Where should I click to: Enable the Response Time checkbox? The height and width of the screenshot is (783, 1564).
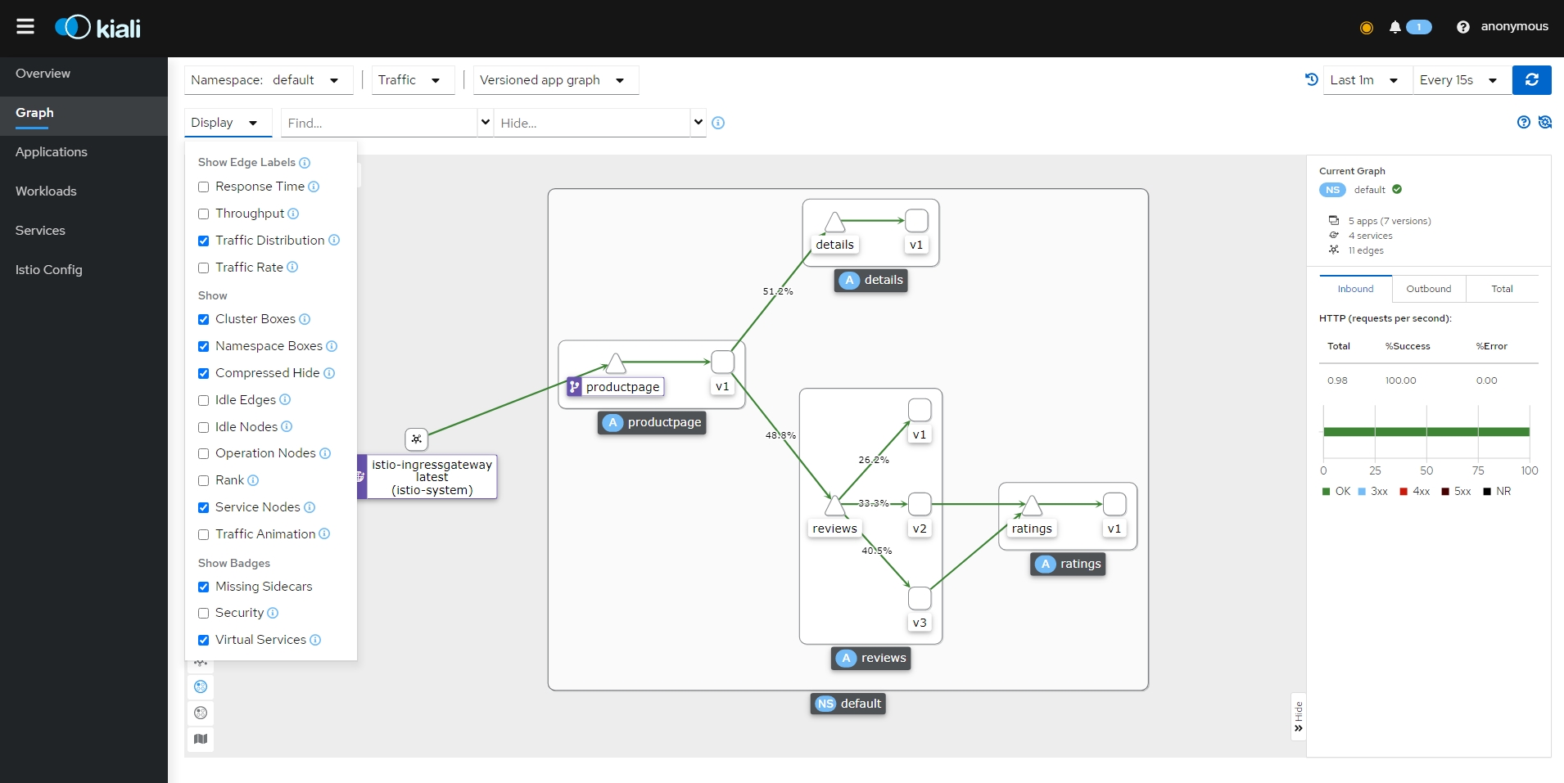click(x=204, y=187)
